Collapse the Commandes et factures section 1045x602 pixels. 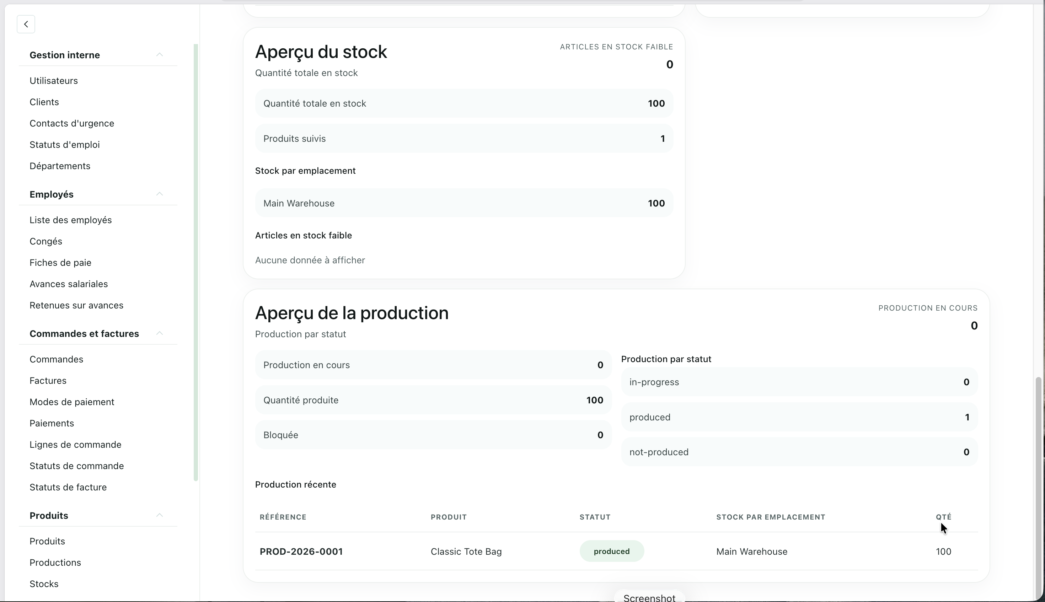pos(160,333)
